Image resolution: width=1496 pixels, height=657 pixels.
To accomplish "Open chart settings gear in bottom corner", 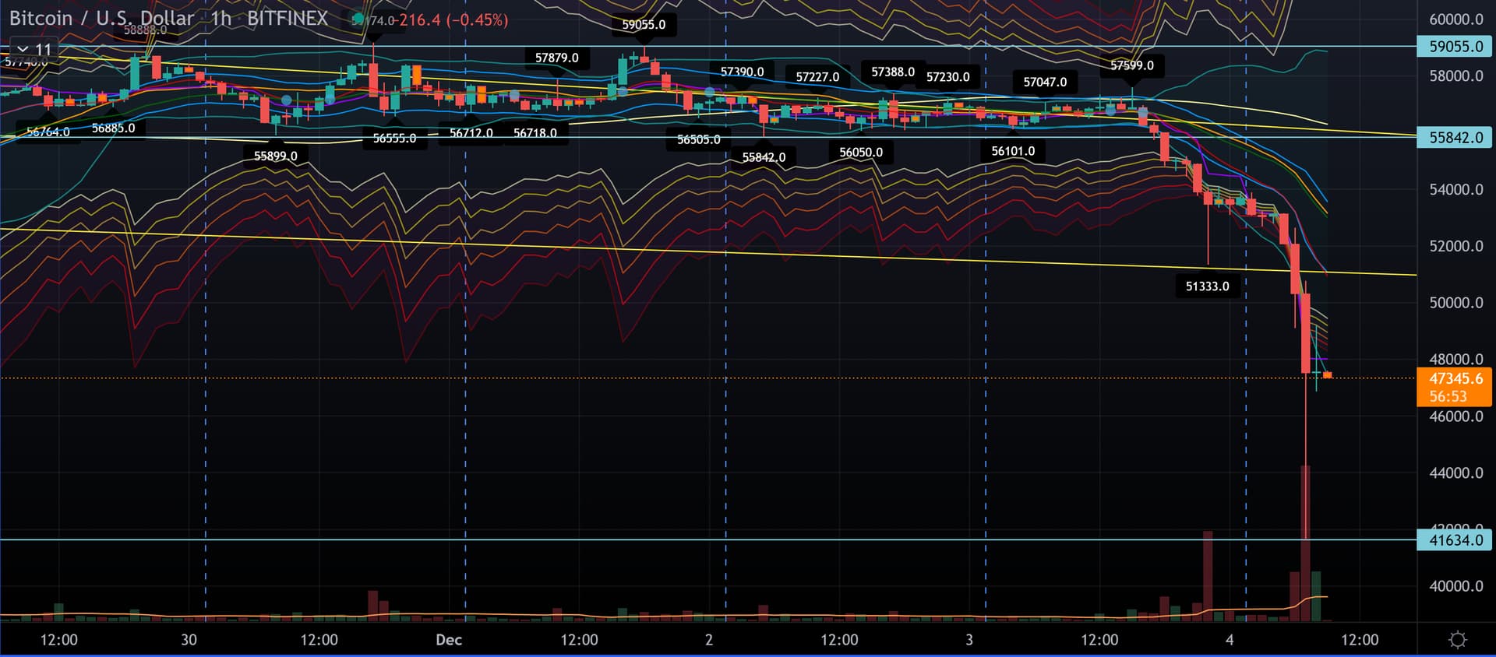I will pyautogui.click(x=1457, y=640).
